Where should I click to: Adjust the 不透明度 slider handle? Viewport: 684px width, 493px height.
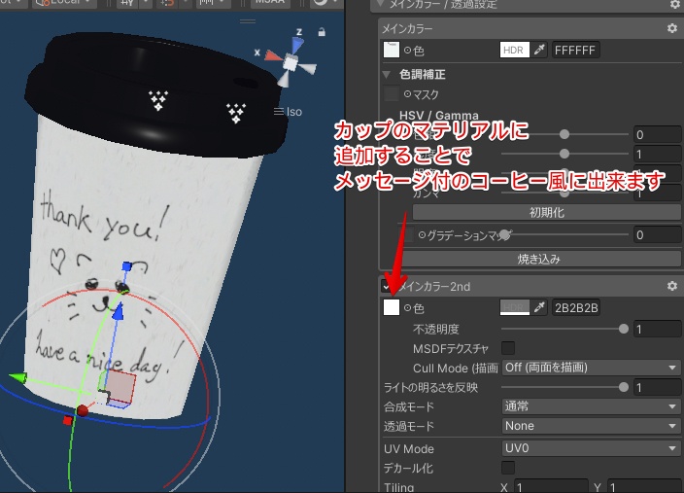click(x=624, y=329)
